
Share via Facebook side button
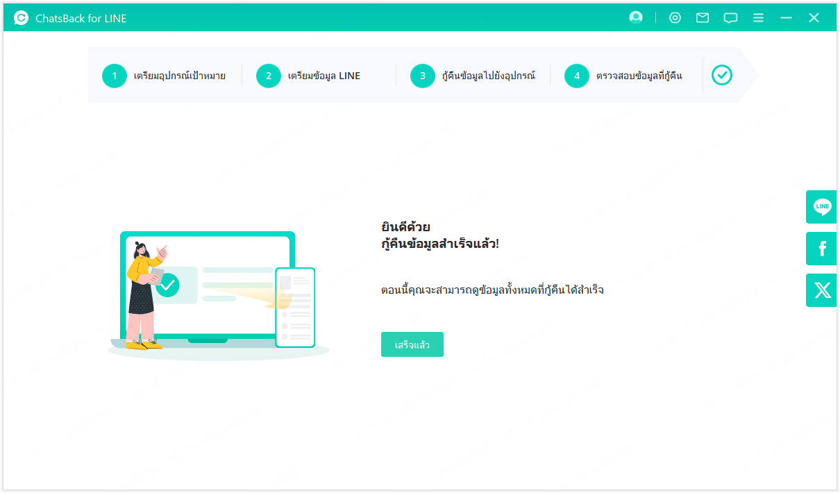(821, 249)
